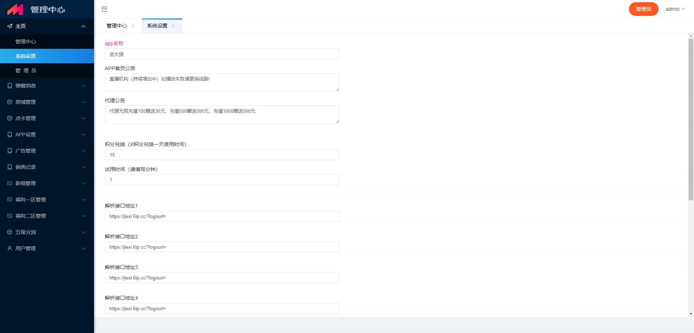Click the sidebar collapse menu icon
Screen dimensions: 694x333
coord(104,9)
